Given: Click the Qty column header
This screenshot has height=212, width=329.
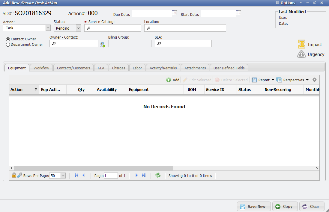Looking at the screenshot, I should coord(78,90).
